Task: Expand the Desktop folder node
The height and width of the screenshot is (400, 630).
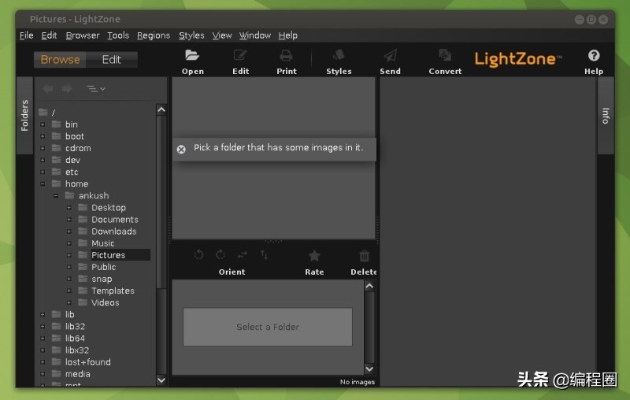Action: (x=69, y=208)
